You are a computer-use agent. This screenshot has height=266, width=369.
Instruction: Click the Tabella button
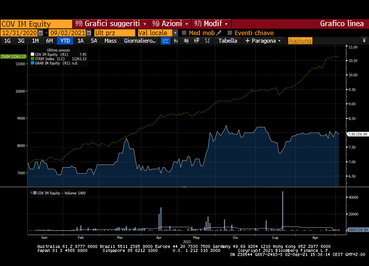pos(228,41)
